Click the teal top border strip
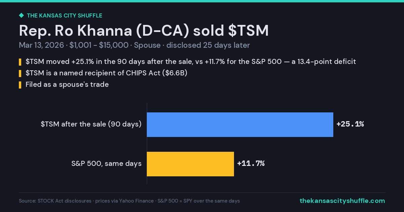 pyautogui.click(x=202, y=1)
